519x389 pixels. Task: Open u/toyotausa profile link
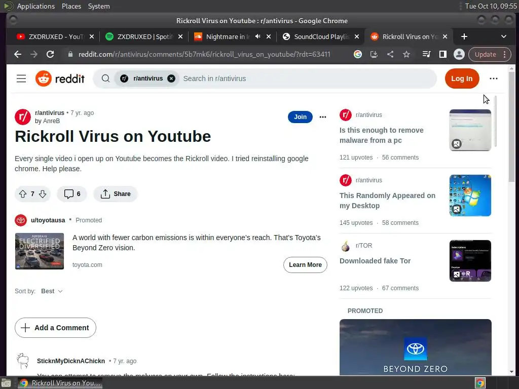(x=48, y=220)
